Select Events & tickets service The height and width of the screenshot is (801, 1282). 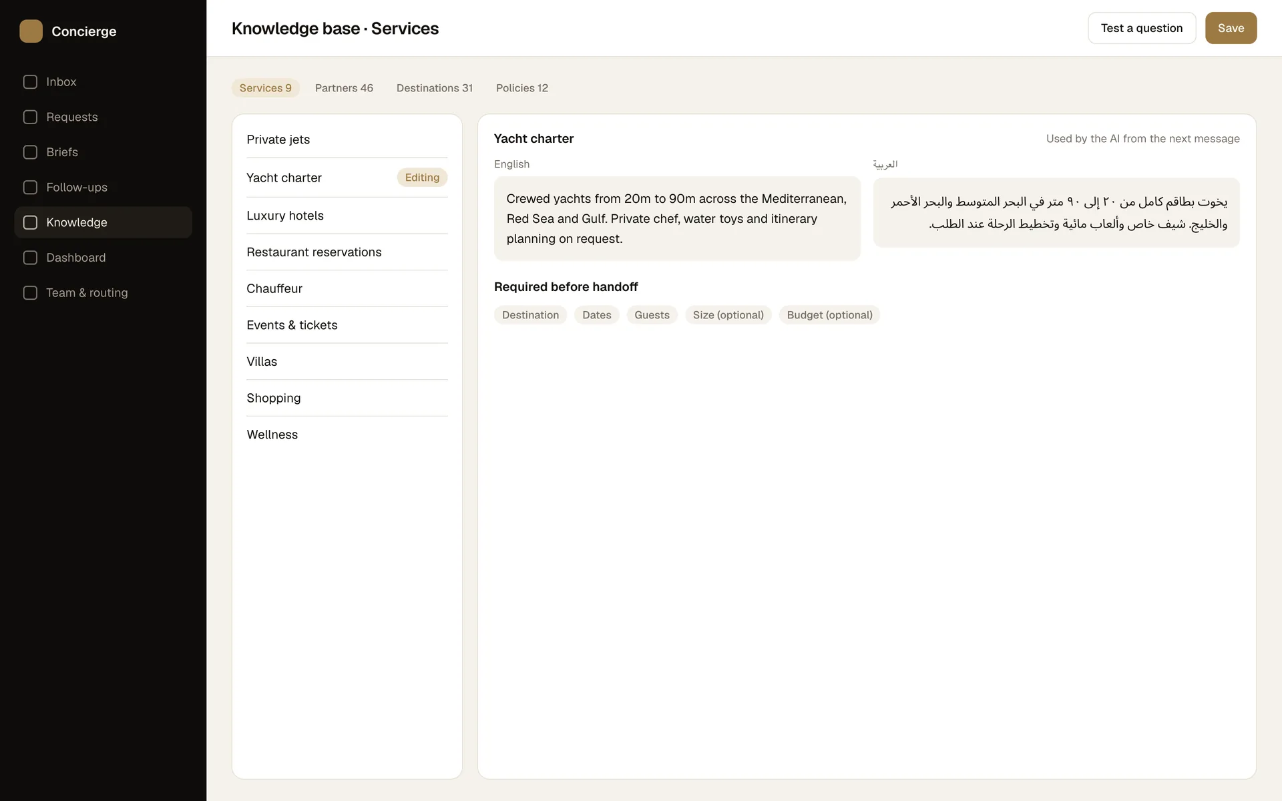(347, 325)
